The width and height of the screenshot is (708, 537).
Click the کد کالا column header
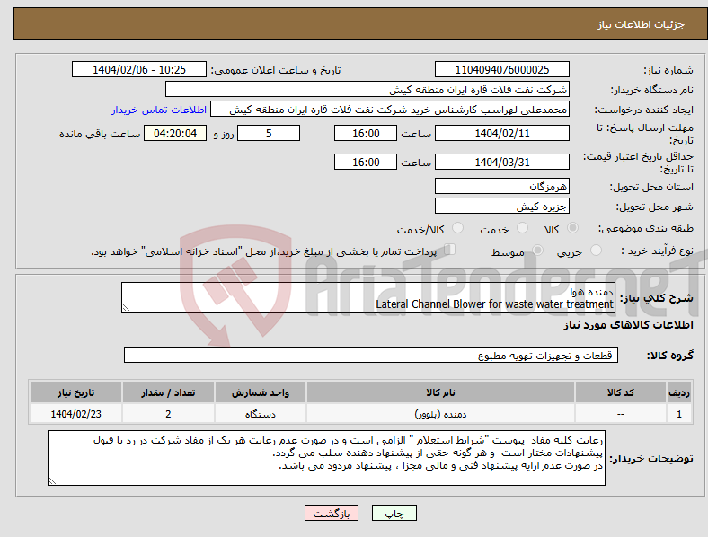coord(621,392)
